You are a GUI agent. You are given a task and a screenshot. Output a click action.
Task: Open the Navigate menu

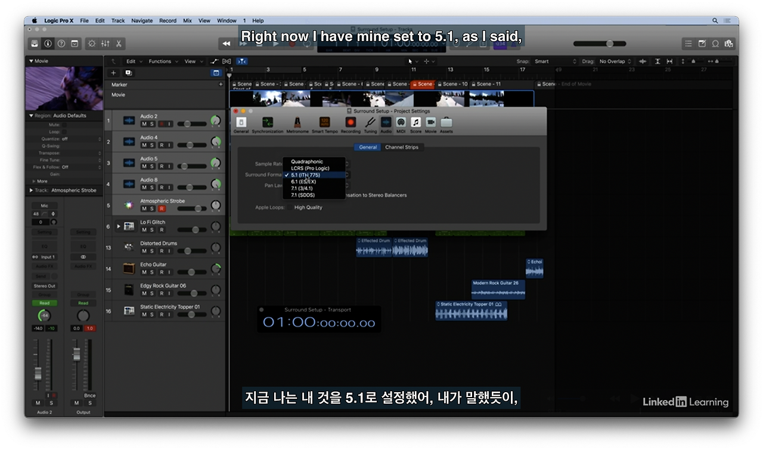tap(142, 21)
